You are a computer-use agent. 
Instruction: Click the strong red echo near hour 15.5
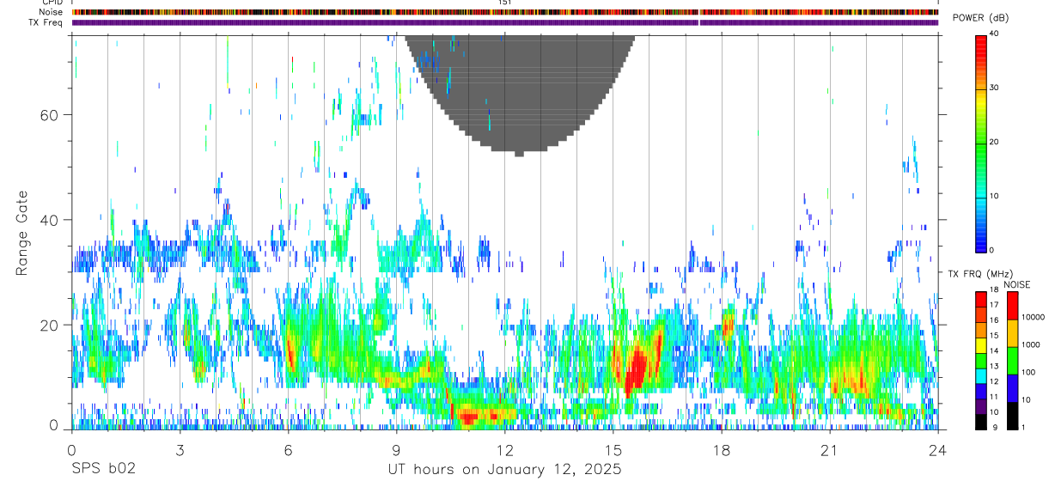tap(636, 369)
